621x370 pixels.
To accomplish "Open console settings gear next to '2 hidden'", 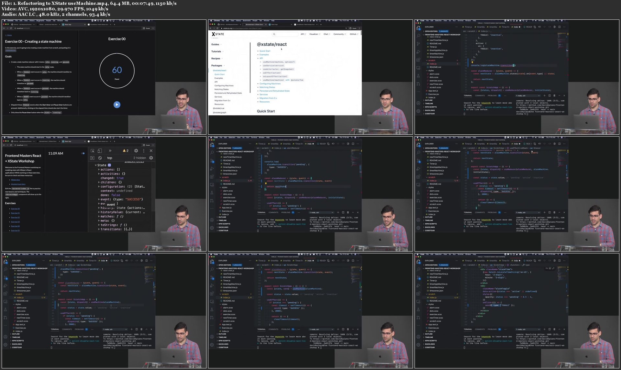I will 151,158.
